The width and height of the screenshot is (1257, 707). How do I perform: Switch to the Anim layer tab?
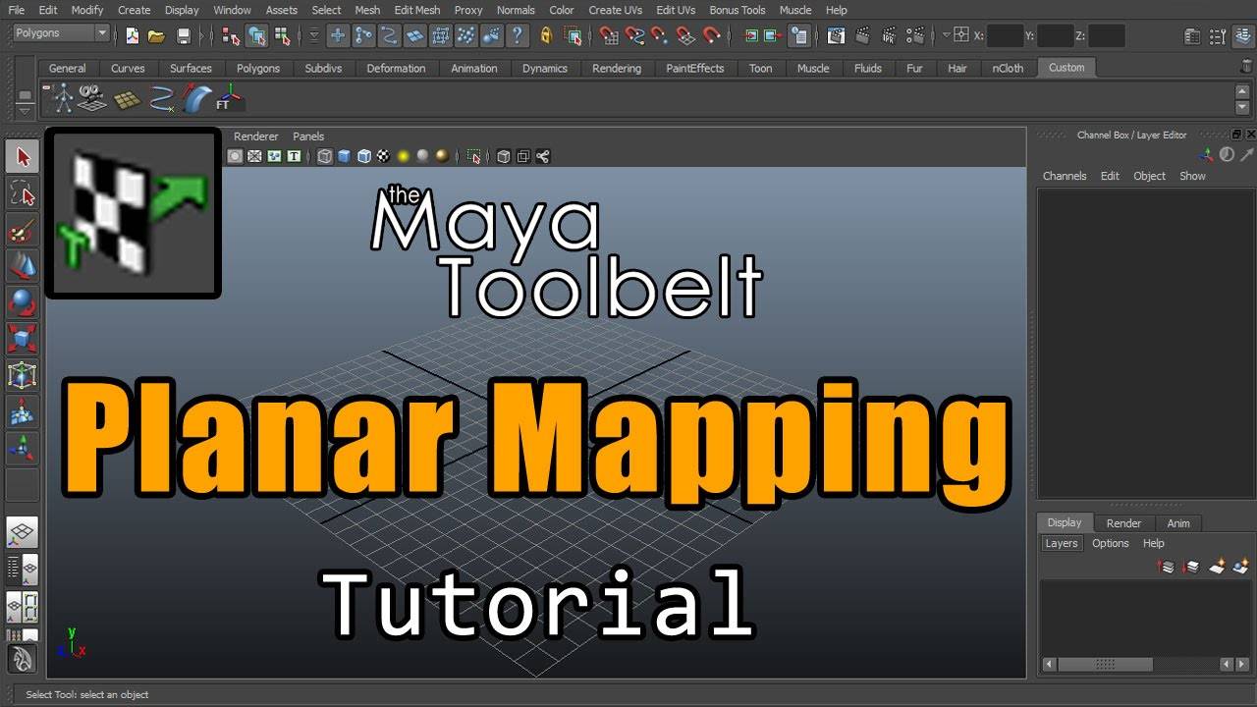pos(1178,523)
